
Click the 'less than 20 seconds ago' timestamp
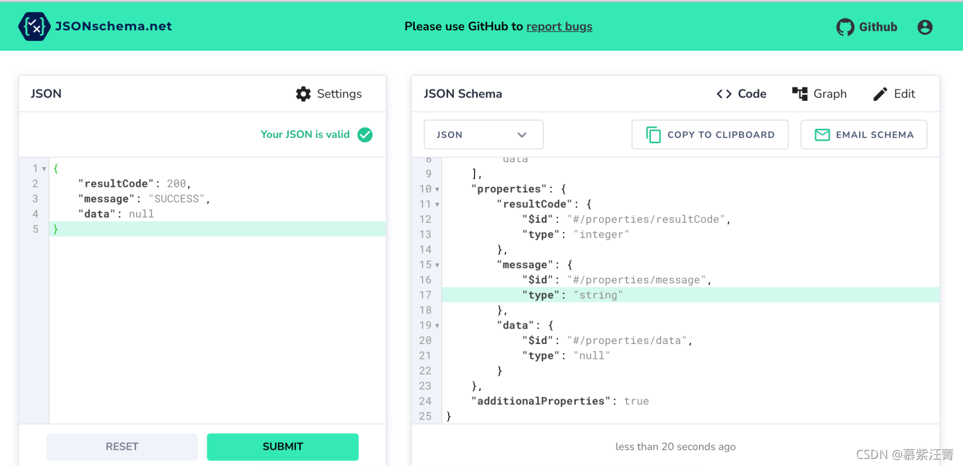675,447
